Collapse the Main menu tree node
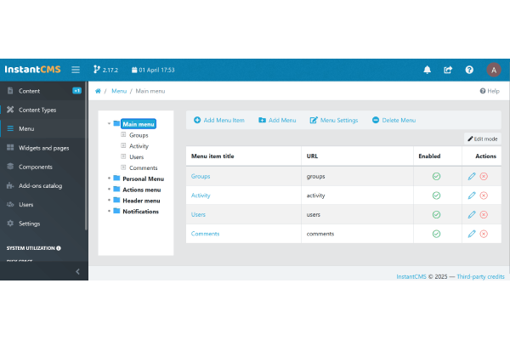The height and width of the screenshot is (340, 510). (x=110, y=124)
